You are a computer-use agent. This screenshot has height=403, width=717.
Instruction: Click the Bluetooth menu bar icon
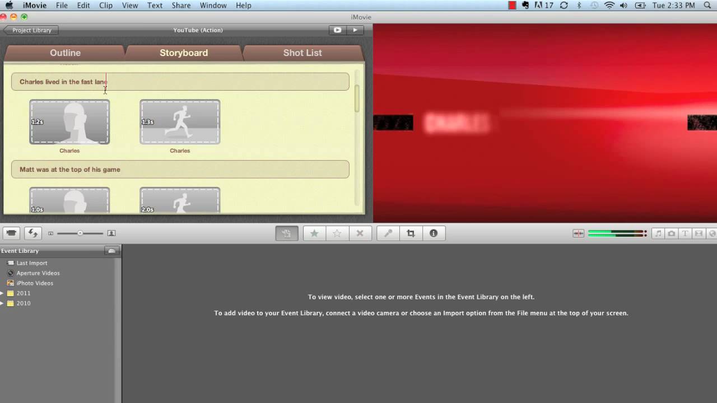(x=579, y=6)
